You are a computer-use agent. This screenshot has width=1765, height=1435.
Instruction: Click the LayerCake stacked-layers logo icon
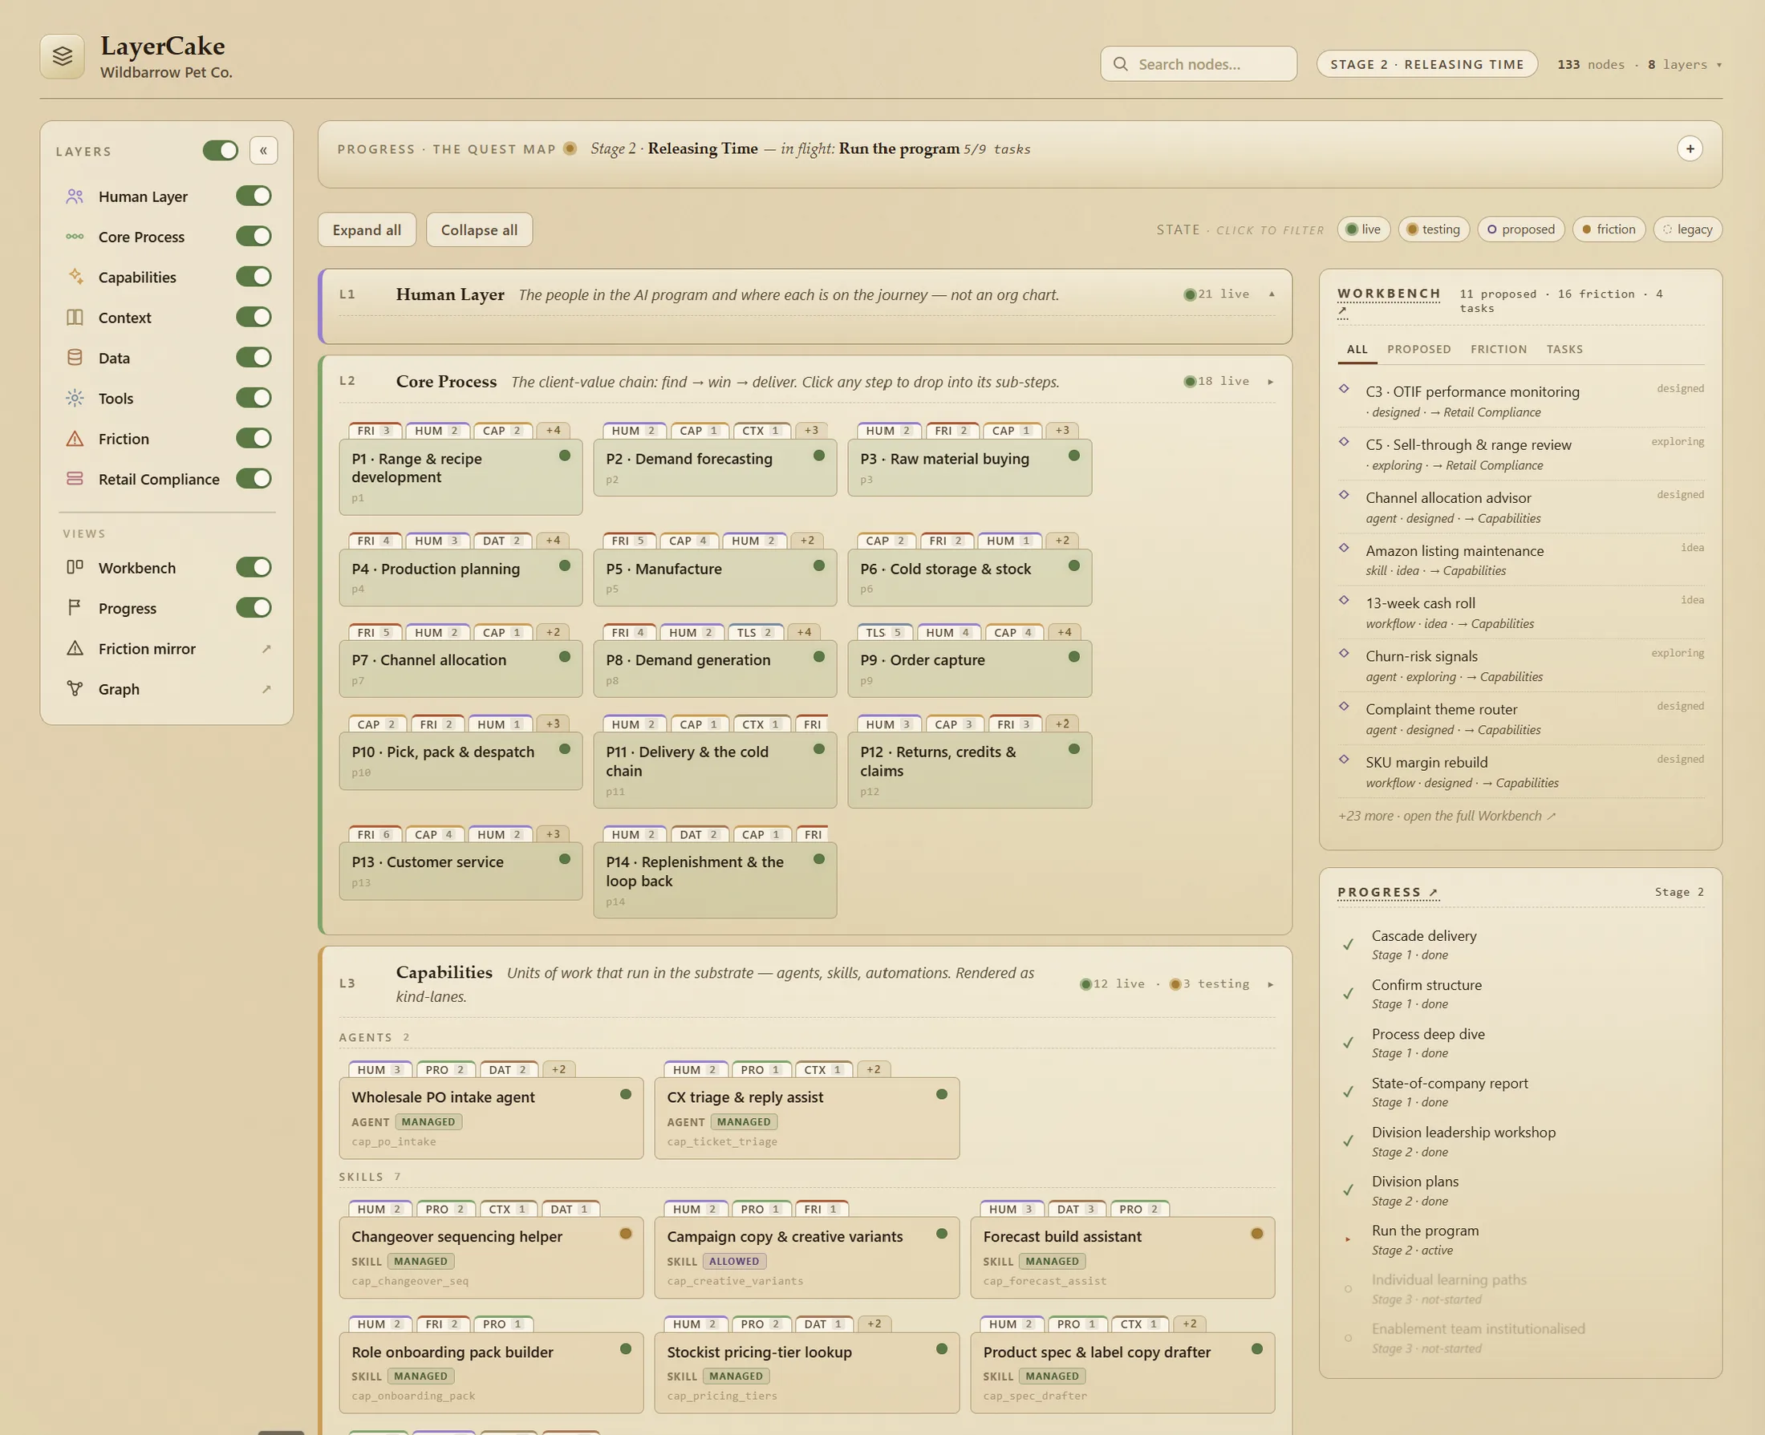pyautogui.click(x=62, y=56)
